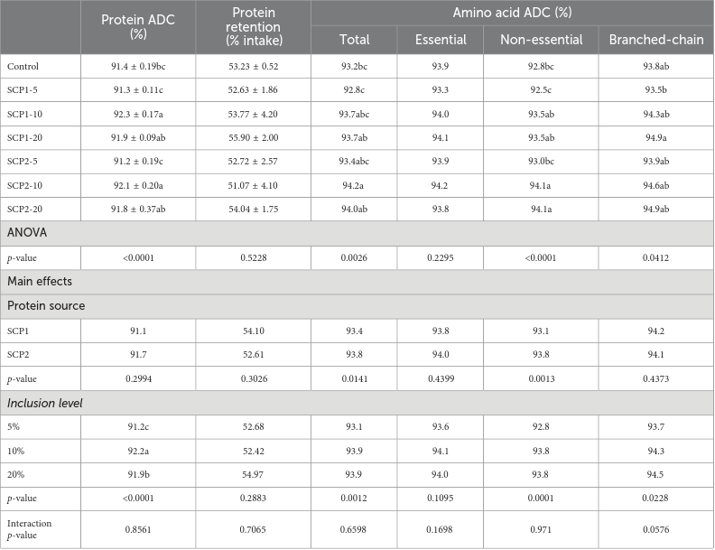Click the "Protein source" section heading
Image resolution: width=715 pixels, height=550 pixels.
[x=46, y=305]
